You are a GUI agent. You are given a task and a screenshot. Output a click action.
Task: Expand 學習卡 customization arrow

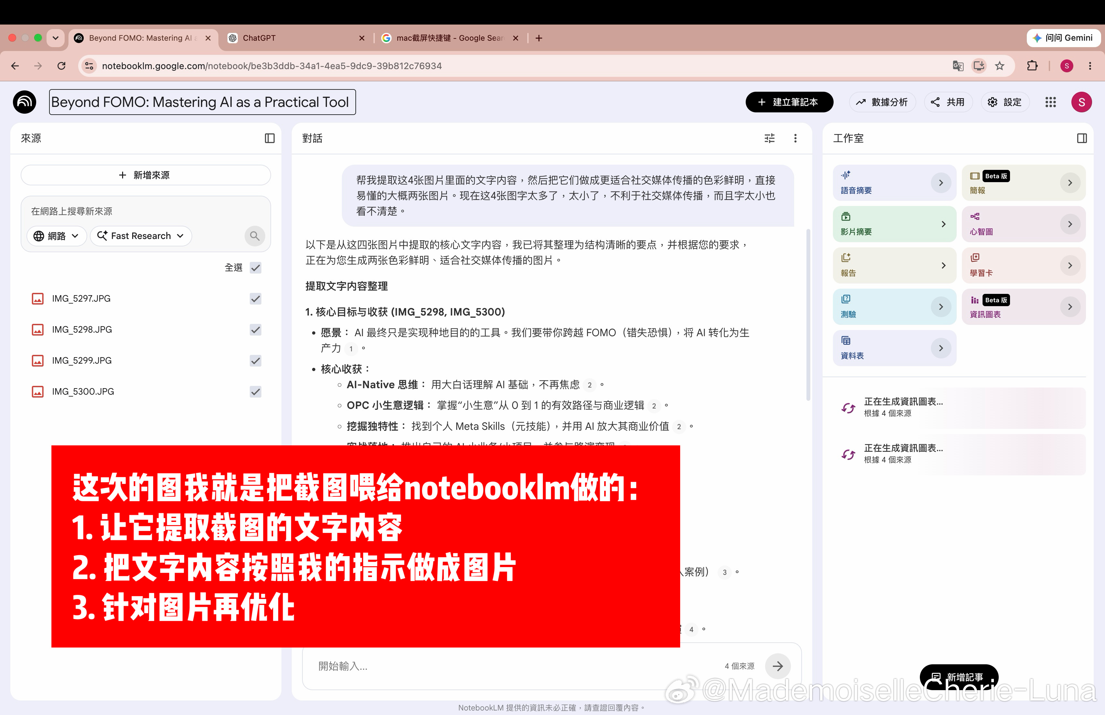point(1070,265)
